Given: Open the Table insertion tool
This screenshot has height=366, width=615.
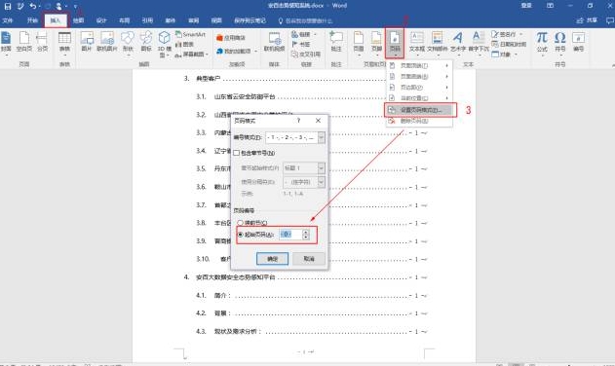Looking at the screenshot, I should pos(64,42).
